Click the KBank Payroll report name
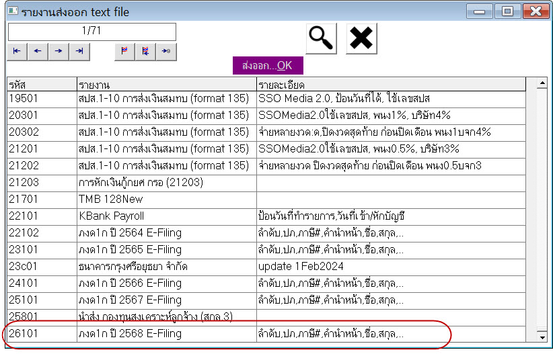 click(112, 216)
